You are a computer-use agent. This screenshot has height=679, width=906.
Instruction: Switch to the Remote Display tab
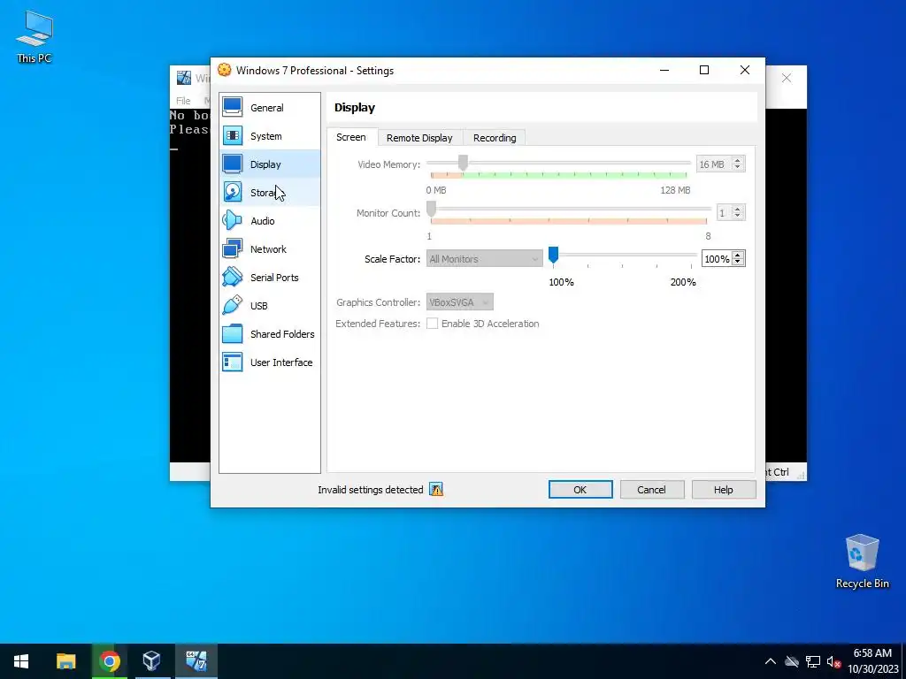[419, 138]
